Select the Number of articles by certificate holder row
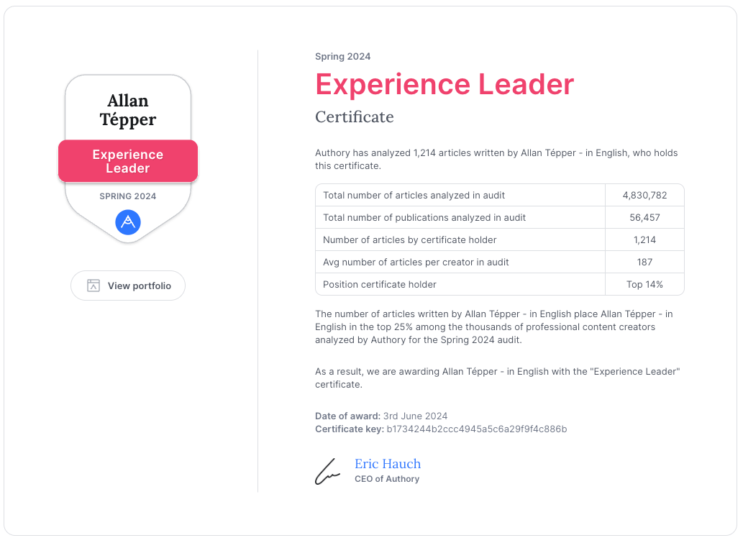This screenshot has height=543, width=743. (x=500, y=239)
